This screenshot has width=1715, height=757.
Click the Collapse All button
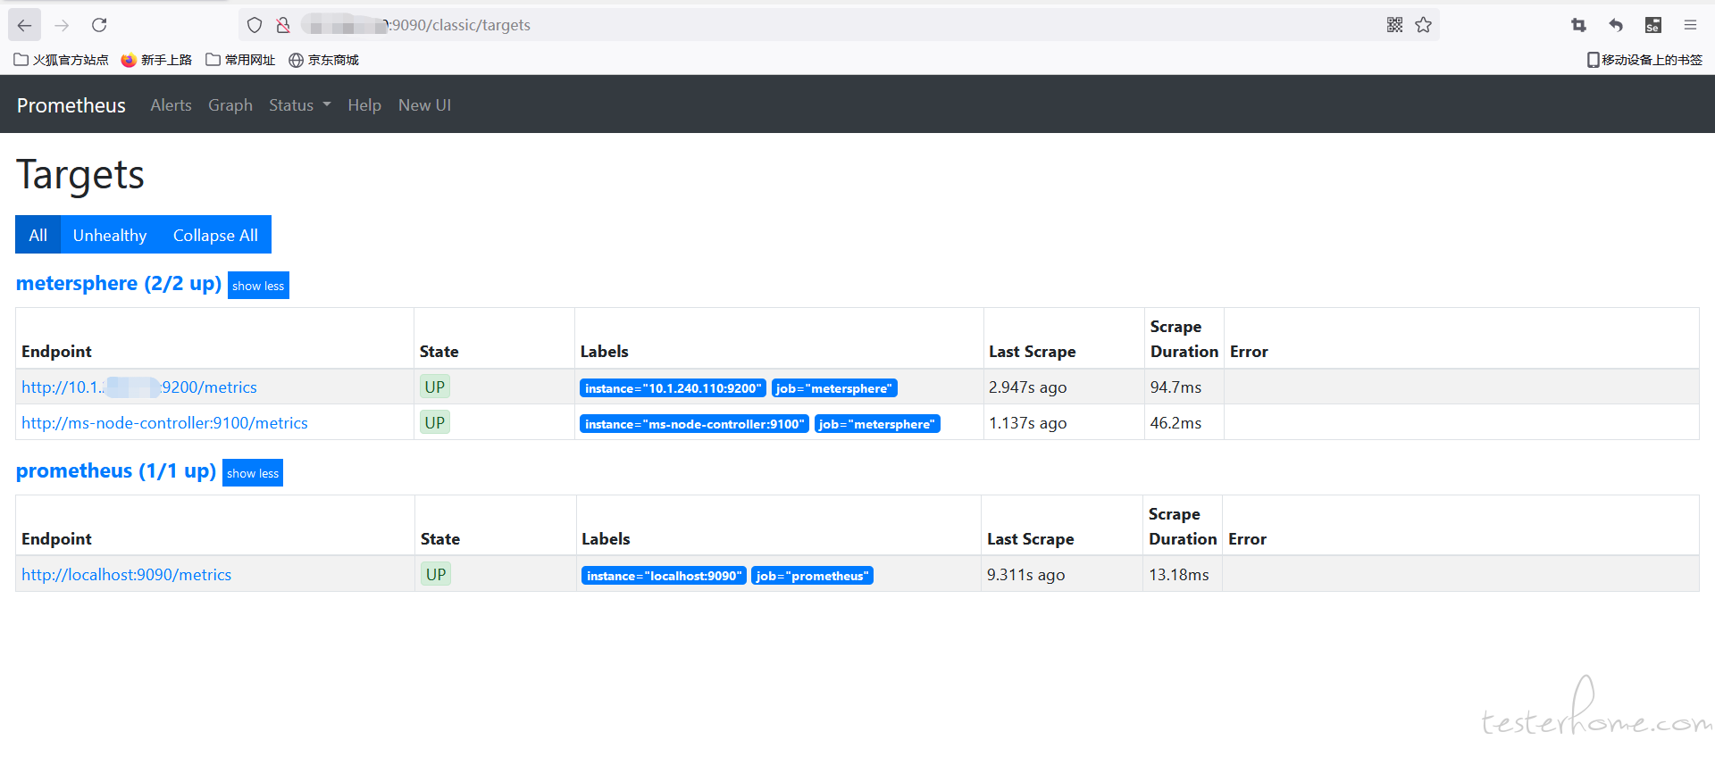pos(215,235)
